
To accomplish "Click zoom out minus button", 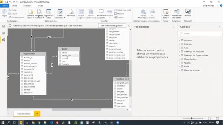I will (183, 118).
